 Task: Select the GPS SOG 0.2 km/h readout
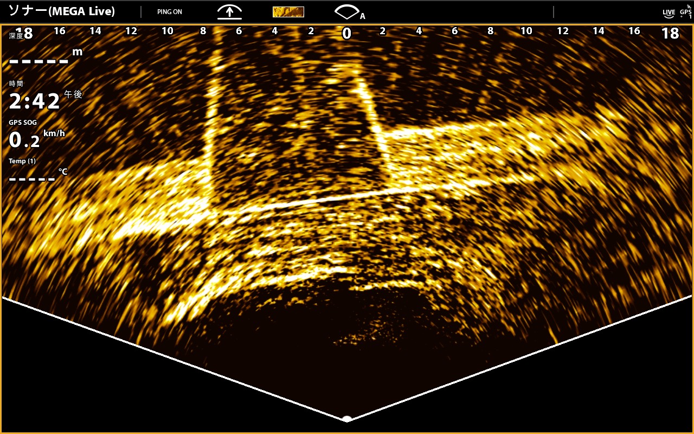pos(37,135)
